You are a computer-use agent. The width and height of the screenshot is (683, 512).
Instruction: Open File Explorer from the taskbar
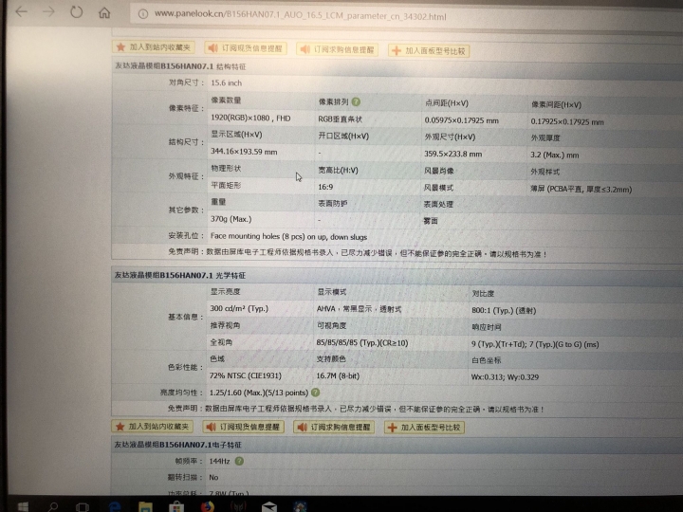click(145, 506)
